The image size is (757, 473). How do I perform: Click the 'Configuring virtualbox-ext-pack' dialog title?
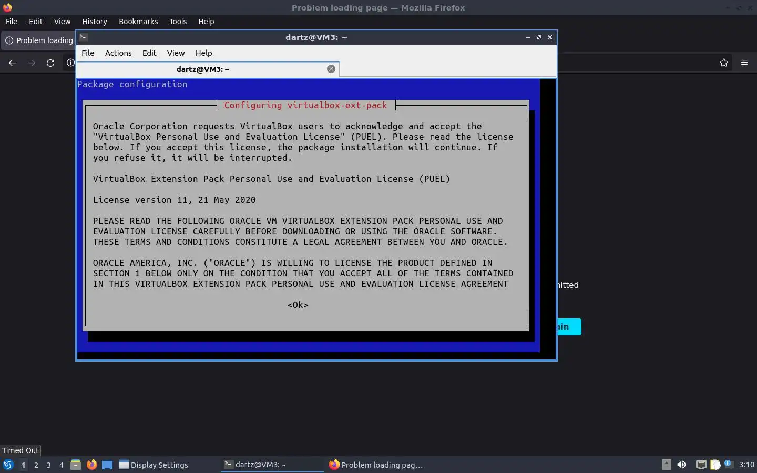pyautogui.click(x=305, y=105)
